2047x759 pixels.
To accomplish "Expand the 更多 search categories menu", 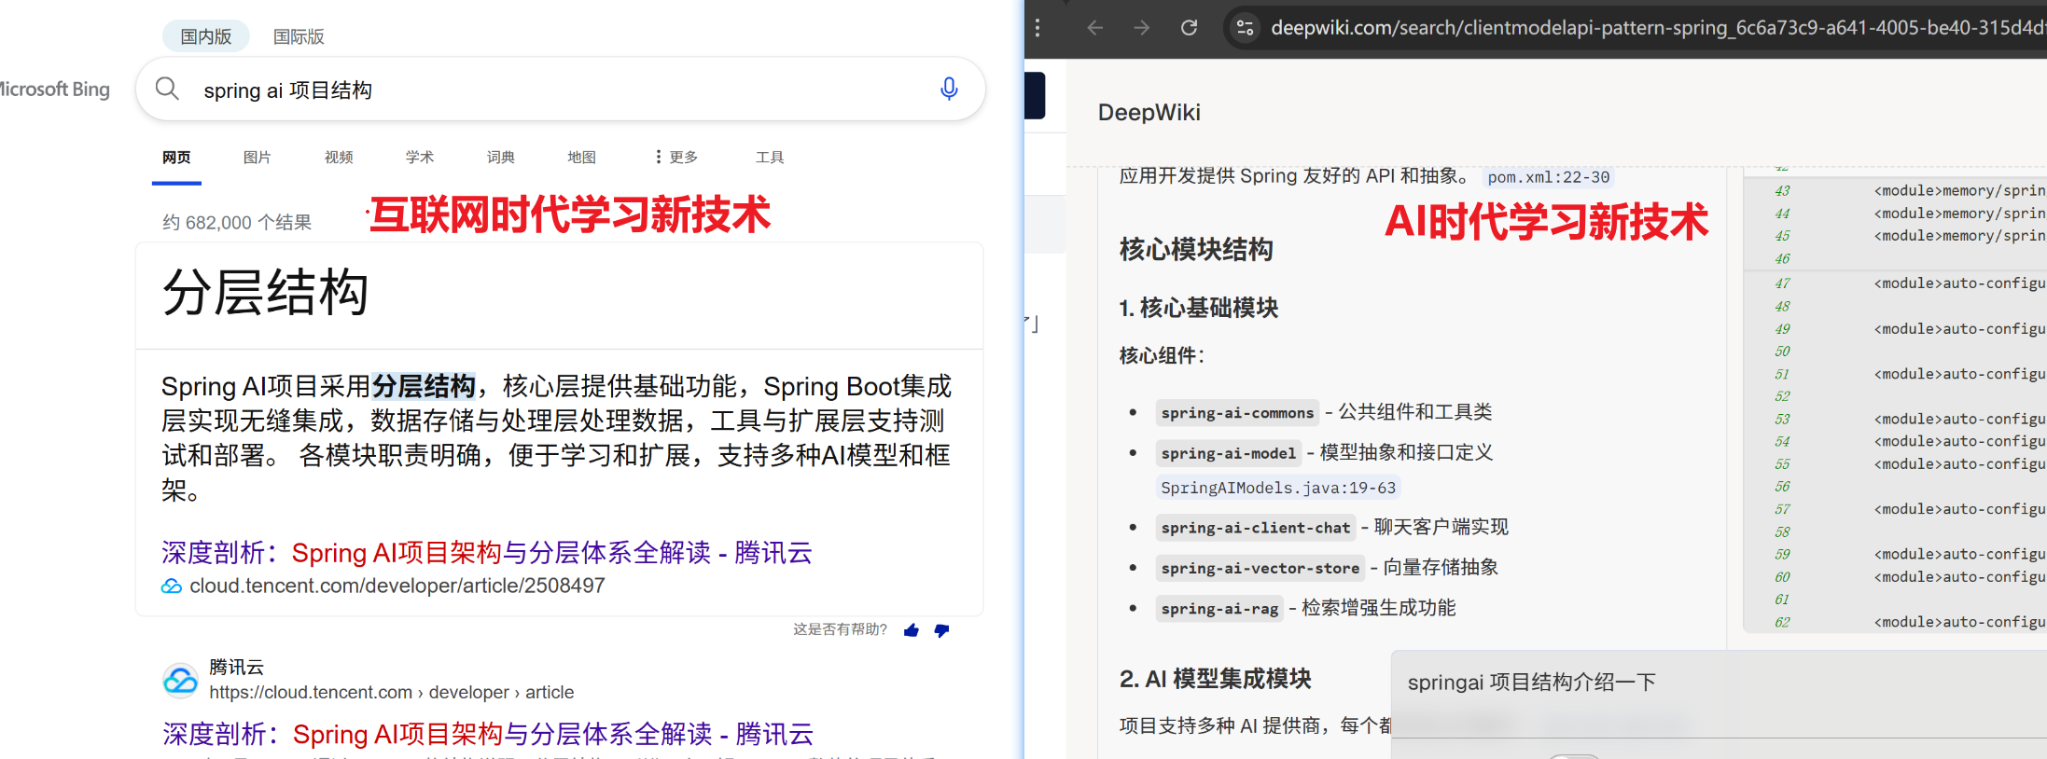I will tap(676, 158).
